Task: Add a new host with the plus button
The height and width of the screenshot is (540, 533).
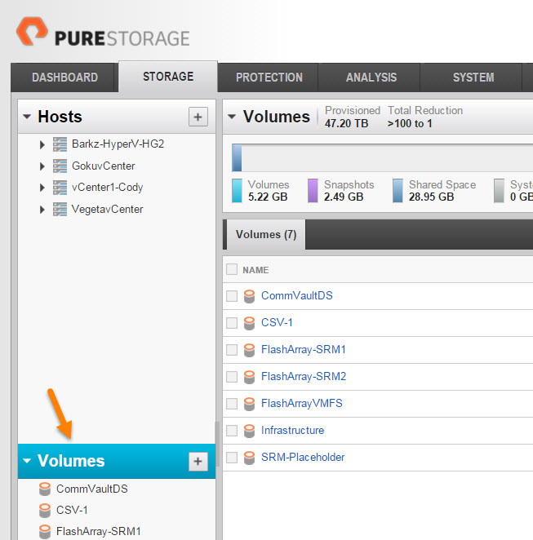Action: 198,117
